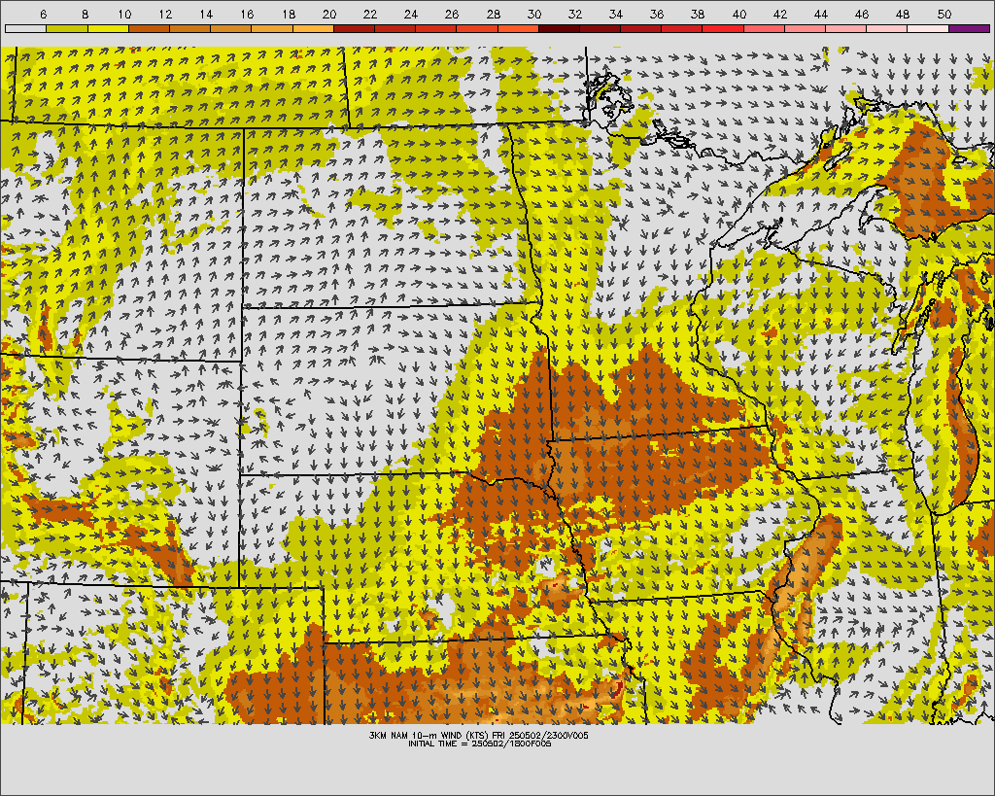This screenshot has width=995, height=796.
Task: Click the legend label "14"
Action: pos(206,14)
